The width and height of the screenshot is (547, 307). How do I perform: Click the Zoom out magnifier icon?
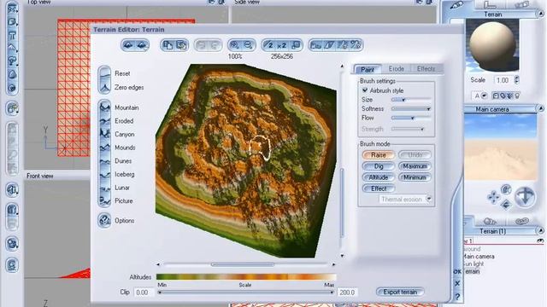(248, 45)
